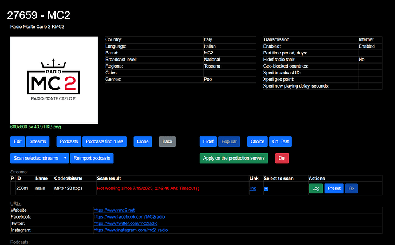Start Scan selected streams

(x=36, y=158)
